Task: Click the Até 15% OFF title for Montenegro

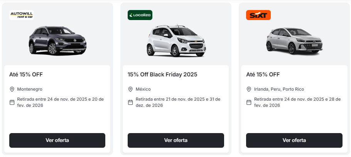Action: click(26, 74)
